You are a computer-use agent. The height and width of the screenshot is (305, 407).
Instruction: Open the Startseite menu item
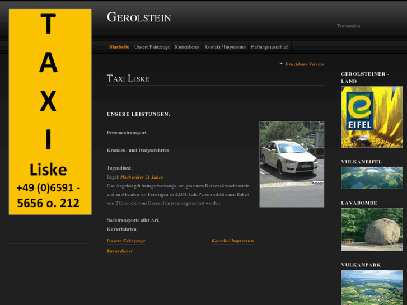119,47
